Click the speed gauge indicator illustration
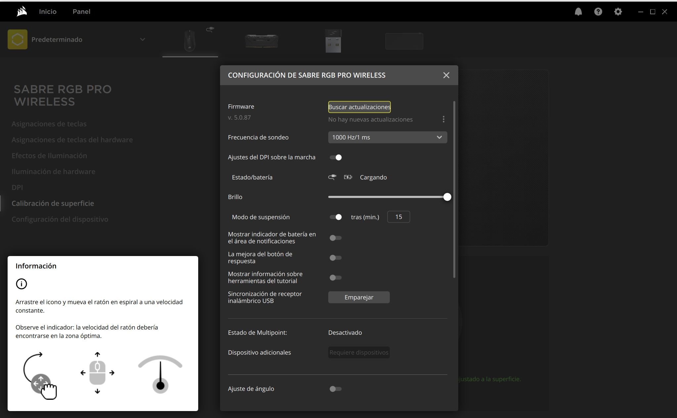The image size is (677, 418). [160, 374]
